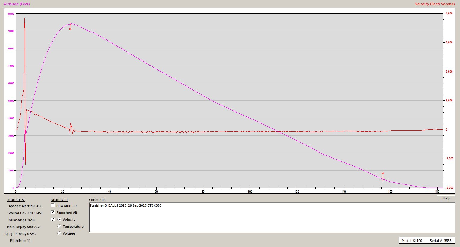Open Help with the Help button
Viewport: 460px width, 247px height.
click(x=446, y=198)
